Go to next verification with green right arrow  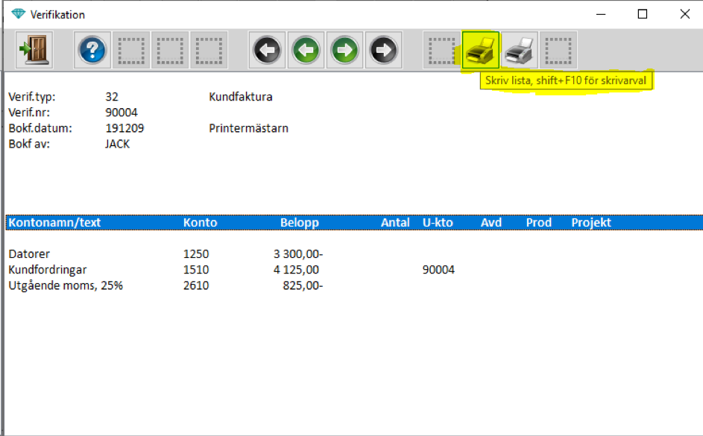(x=344, y=50)
